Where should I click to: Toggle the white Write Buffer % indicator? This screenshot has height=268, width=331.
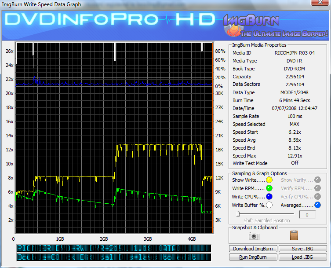point(269,205)
